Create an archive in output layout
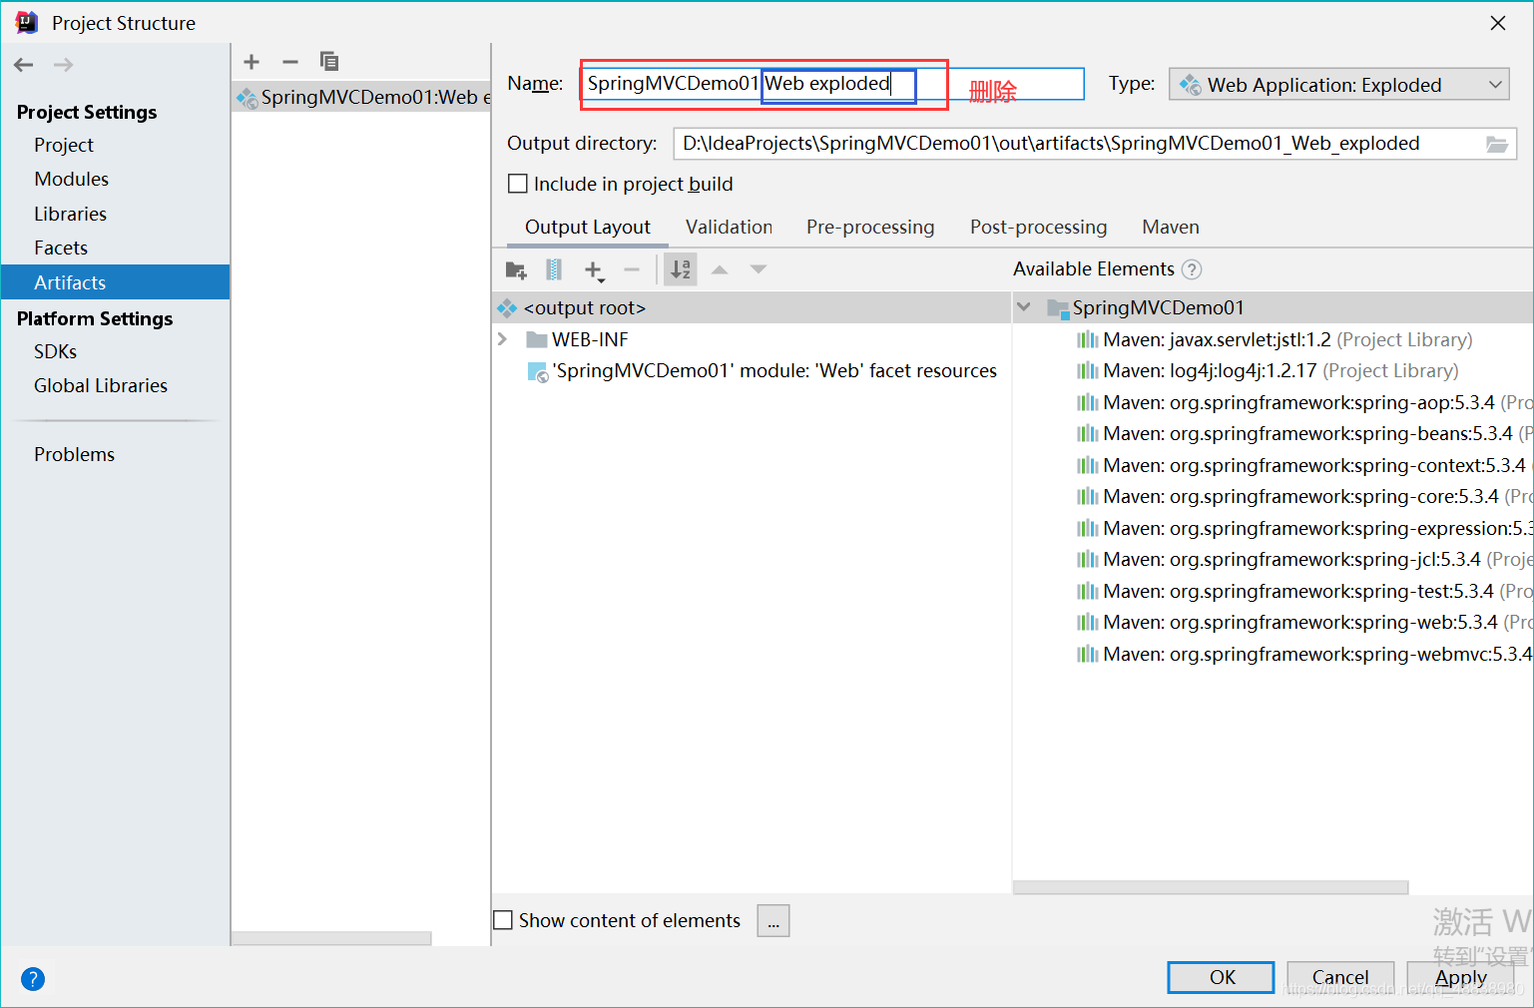 point(554,269)
